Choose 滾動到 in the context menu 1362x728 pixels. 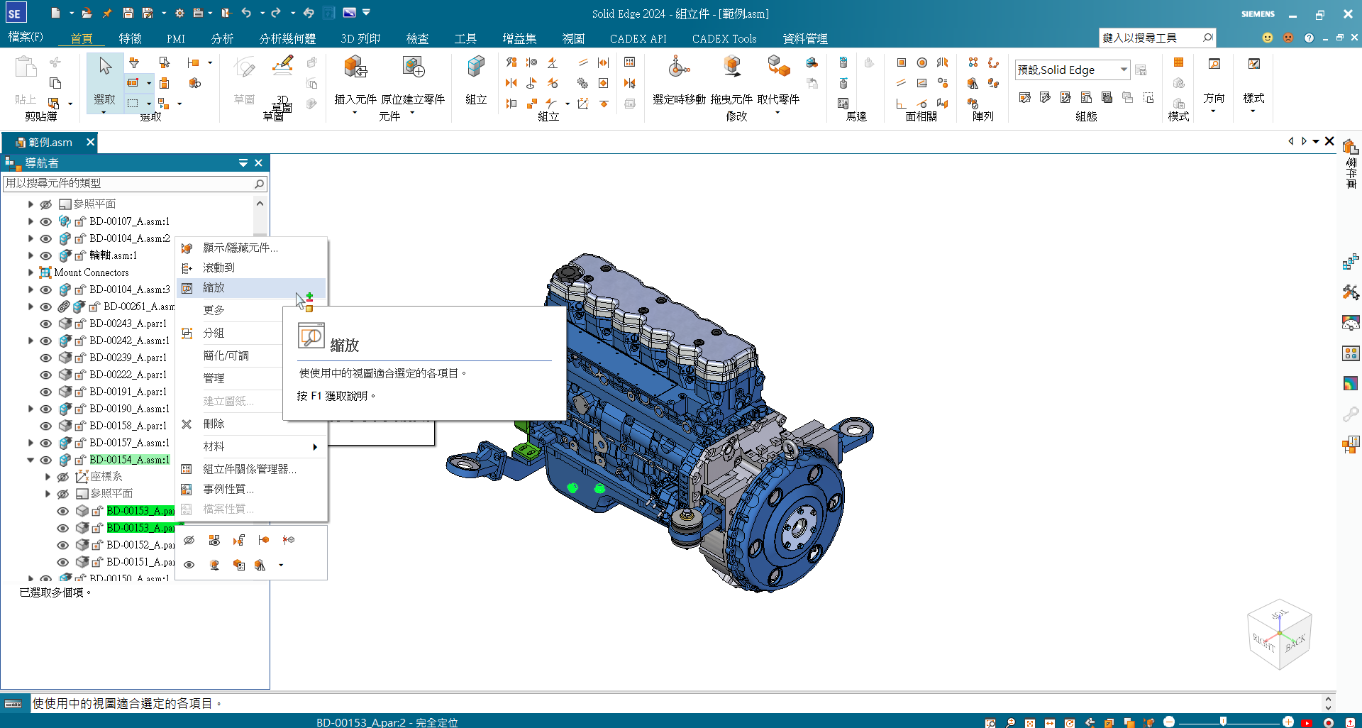pyautogui.click(x=251, y=268)
